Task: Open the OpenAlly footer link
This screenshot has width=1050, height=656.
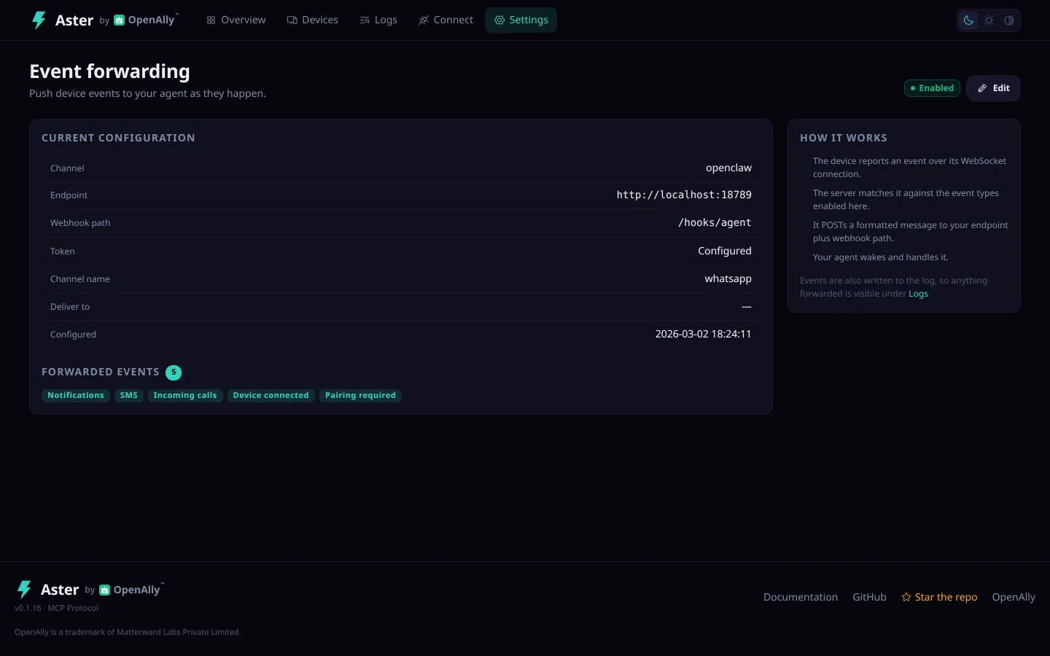Action: [x=1014, y=597]
